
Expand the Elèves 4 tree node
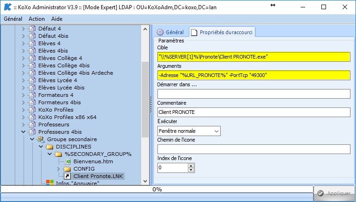[x=23, y=43]
